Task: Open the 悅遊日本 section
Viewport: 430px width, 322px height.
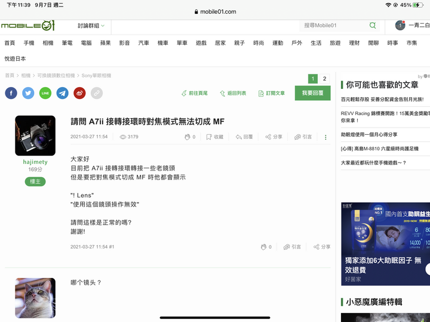Action: (15, 58)
